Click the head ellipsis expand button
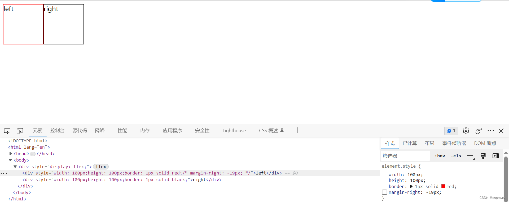This screenshot has height=202, width=509. 33,154
